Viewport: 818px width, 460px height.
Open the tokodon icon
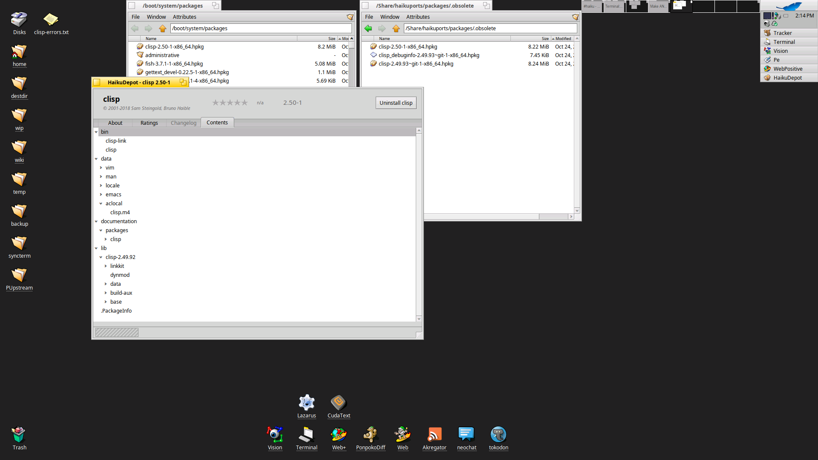tap(498, 435)
